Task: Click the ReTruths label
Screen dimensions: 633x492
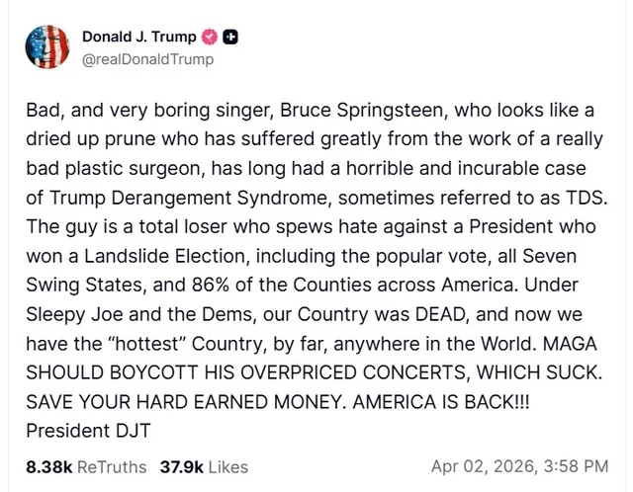Action: click(x=111, y=465)
